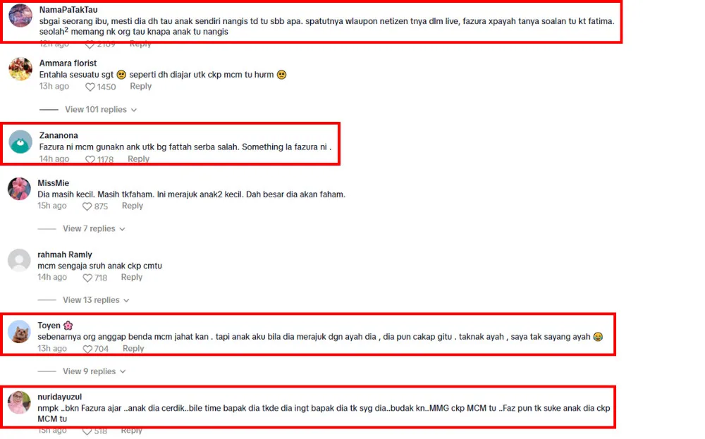Image resolution: width=705 pixels, height=439 pixels.
Task: Like Toyen's comment with 704 likes
Action: (87, 349)
